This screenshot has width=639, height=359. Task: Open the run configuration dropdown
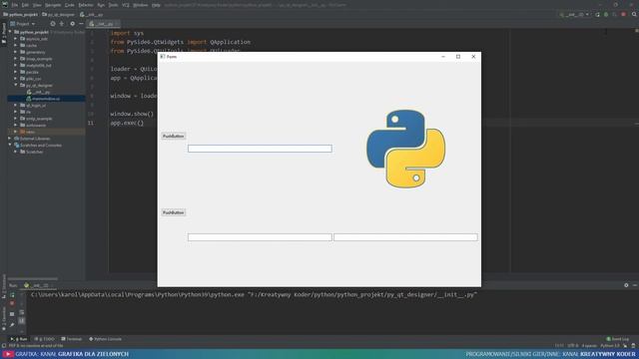click(x=575, y=14)
